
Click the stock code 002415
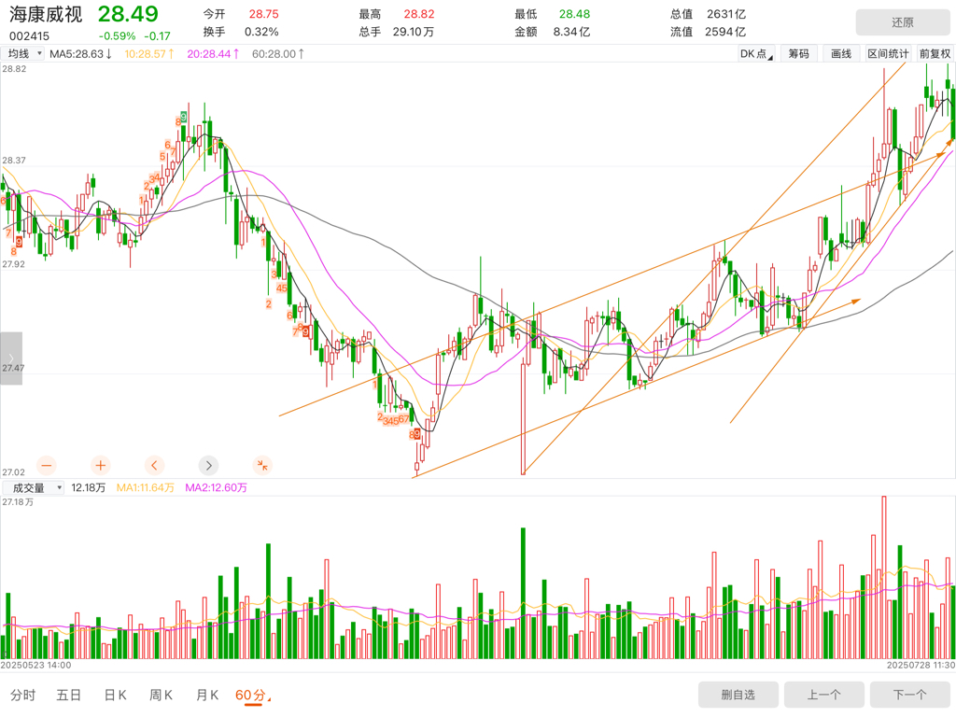29,36
